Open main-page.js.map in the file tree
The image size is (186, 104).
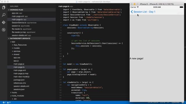pyautogui.click(x=32, y=73)
